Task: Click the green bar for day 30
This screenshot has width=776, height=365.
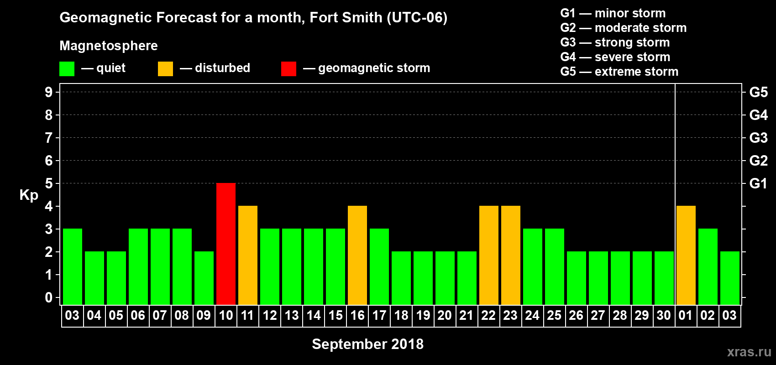Action: click(x=664, y=278)
